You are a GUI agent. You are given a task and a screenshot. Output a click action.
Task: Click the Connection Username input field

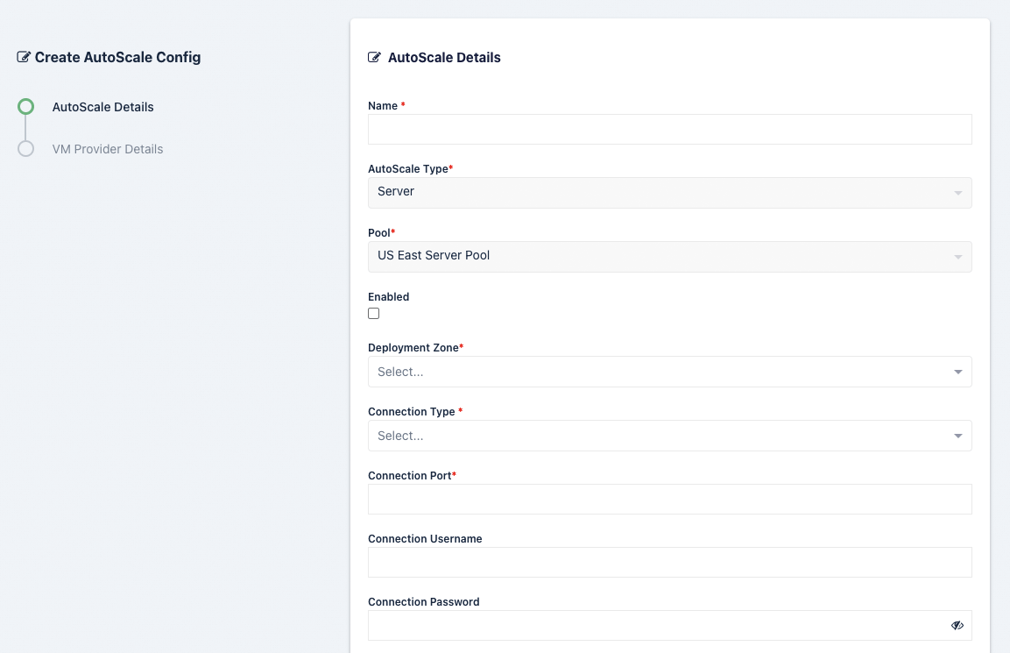coord(669,563)
